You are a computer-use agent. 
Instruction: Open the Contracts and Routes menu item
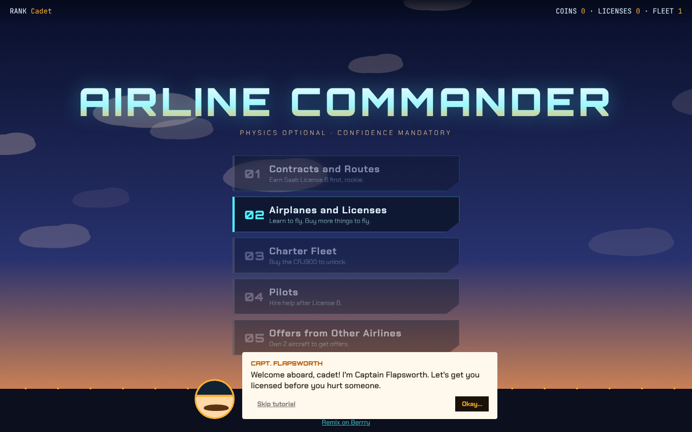(x=346, y=173)
